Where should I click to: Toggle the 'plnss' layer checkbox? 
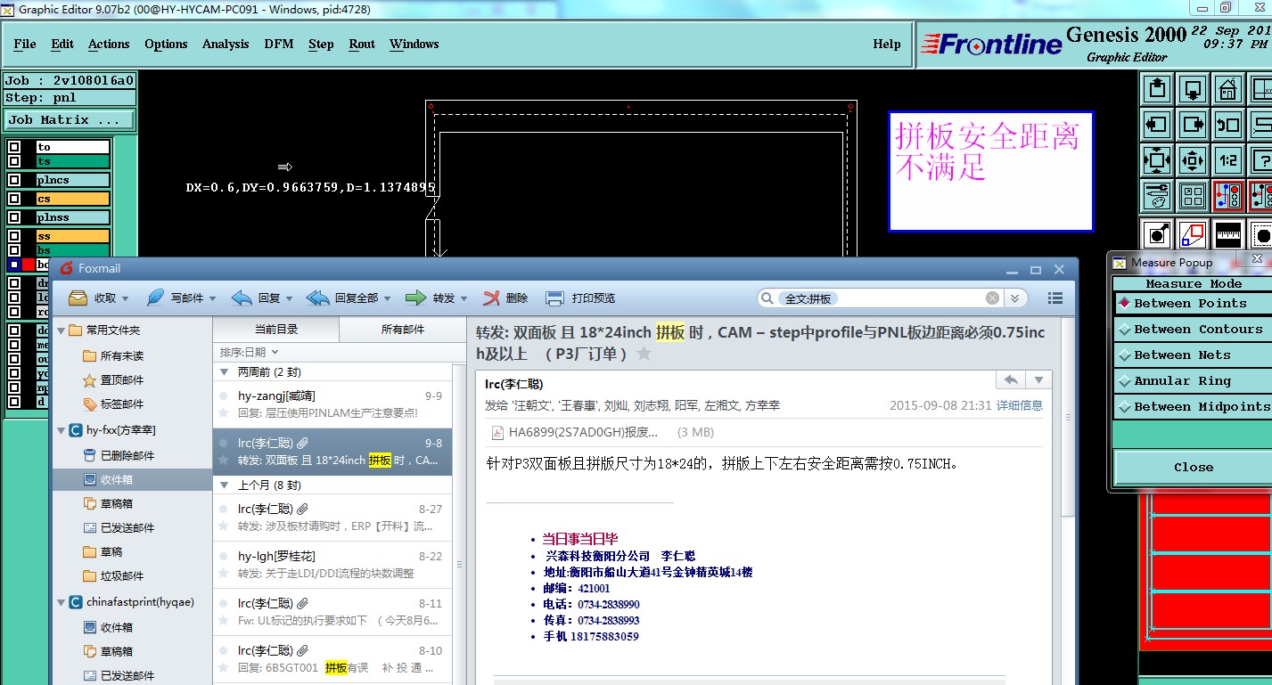pos(13,217)
